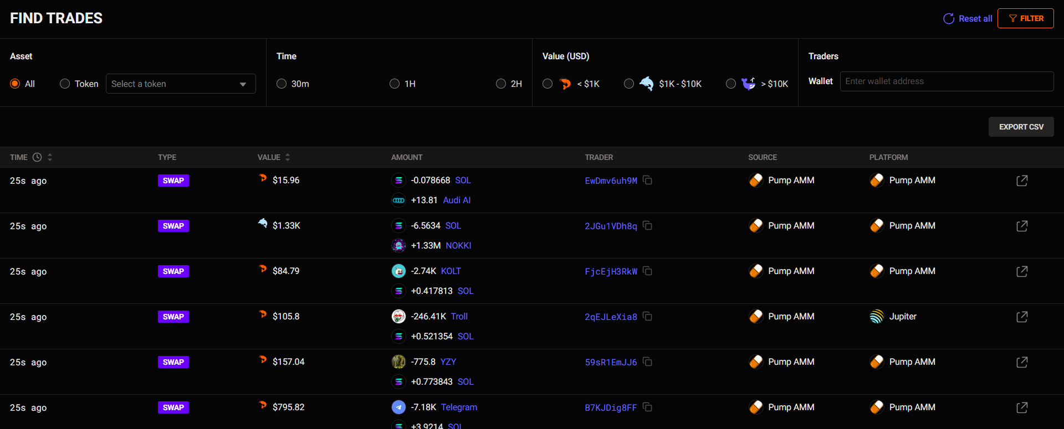Image resolution: width=1064 pixels, height=429 pixels.
Task: Choose the 2H time filter
Action: (x=501, y=84)
